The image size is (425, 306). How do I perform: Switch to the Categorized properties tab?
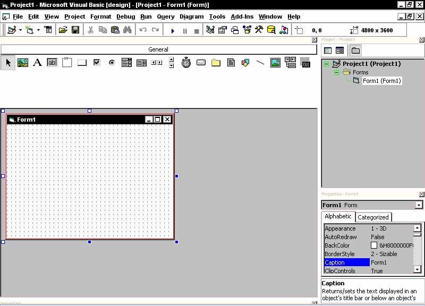pos(373,217)
